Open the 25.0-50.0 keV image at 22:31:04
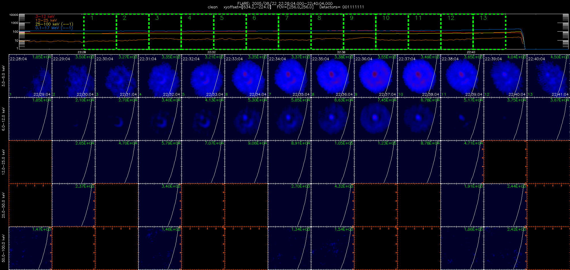This screenshot has height=270, width=570. click(160, 205)
